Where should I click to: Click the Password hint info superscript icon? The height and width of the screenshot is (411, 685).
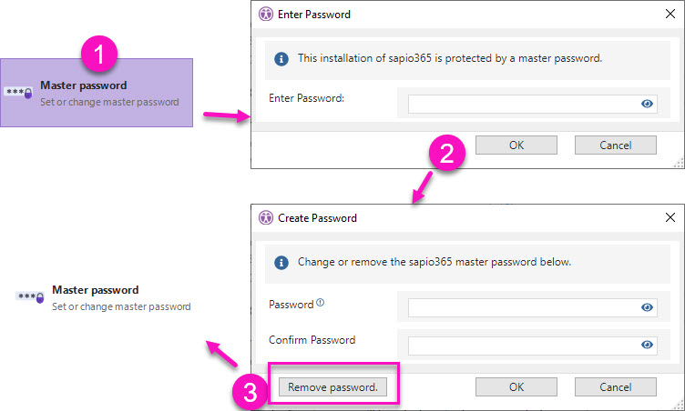click(320, 302)
